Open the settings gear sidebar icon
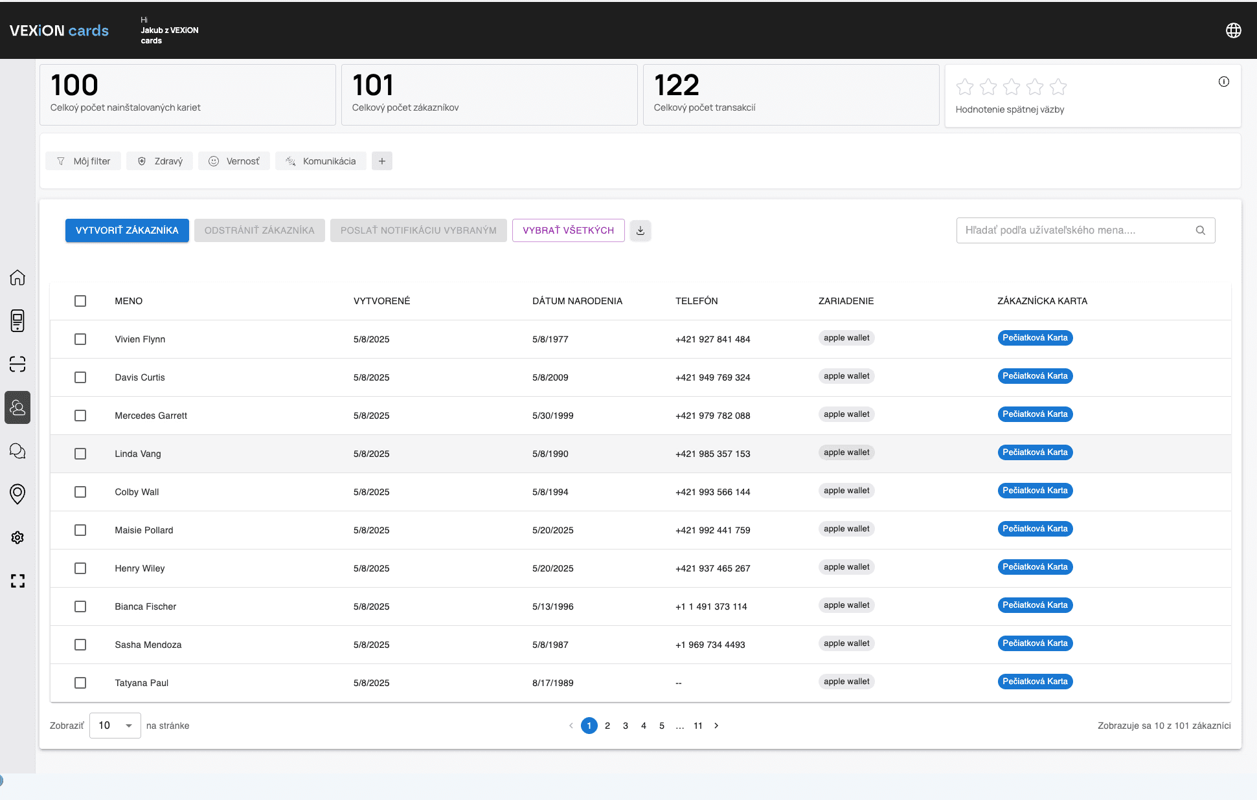The width and height of the screenshot is (1257, 800). tap(17, 537)
